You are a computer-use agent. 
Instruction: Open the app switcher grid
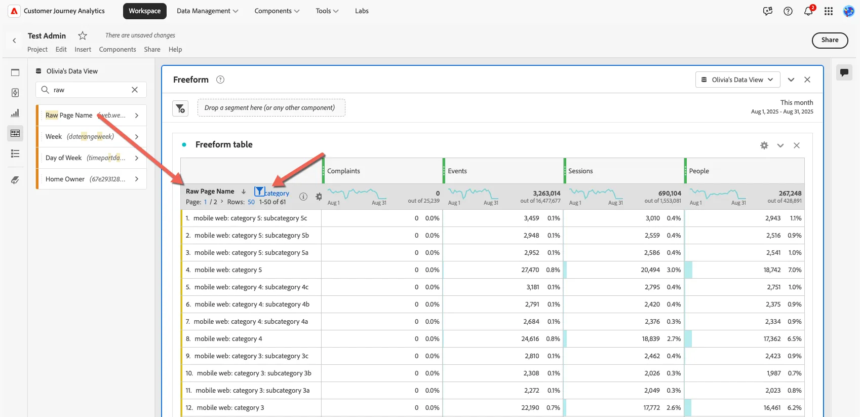[x=829, y=11]
